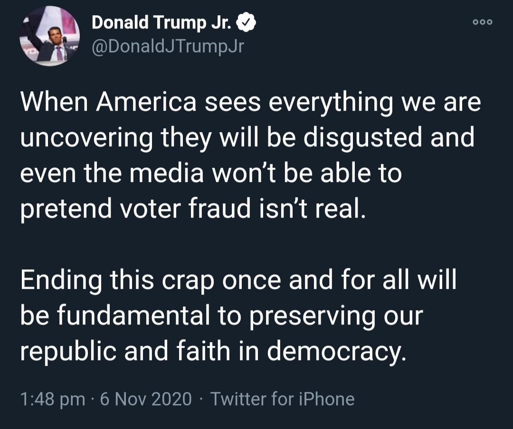Viewport: 513px width, 429px height.
Task: Click the 1:48 pm timestamp
Action: (52, 399)
